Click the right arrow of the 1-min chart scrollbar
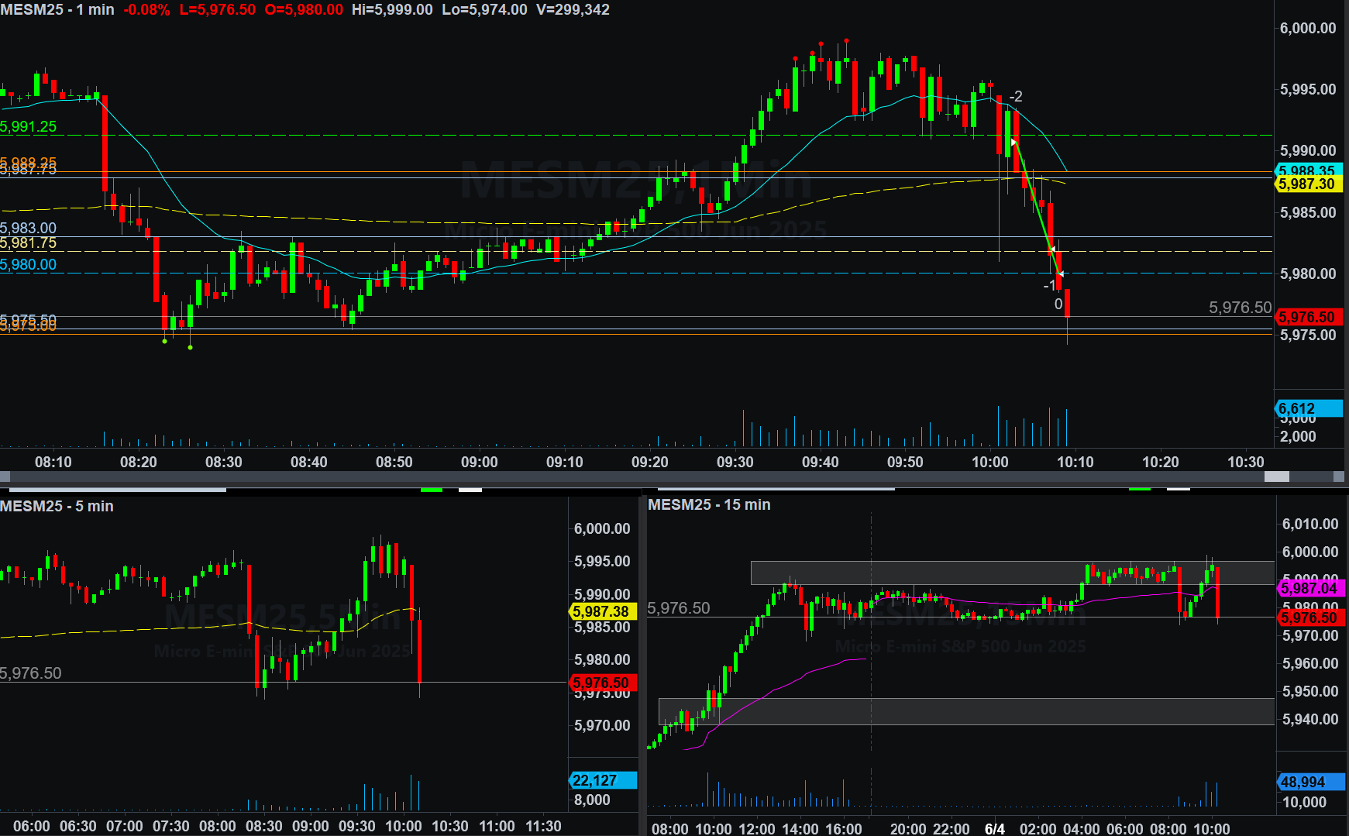This screenshot has width=1349, height=836. click(x=1338, y=476)
